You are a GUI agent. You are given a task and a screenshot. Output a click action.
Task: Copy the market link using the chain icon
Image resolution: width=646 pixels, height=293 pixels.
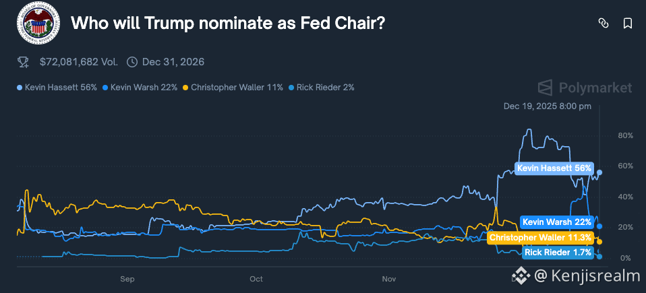click(604, 24)
